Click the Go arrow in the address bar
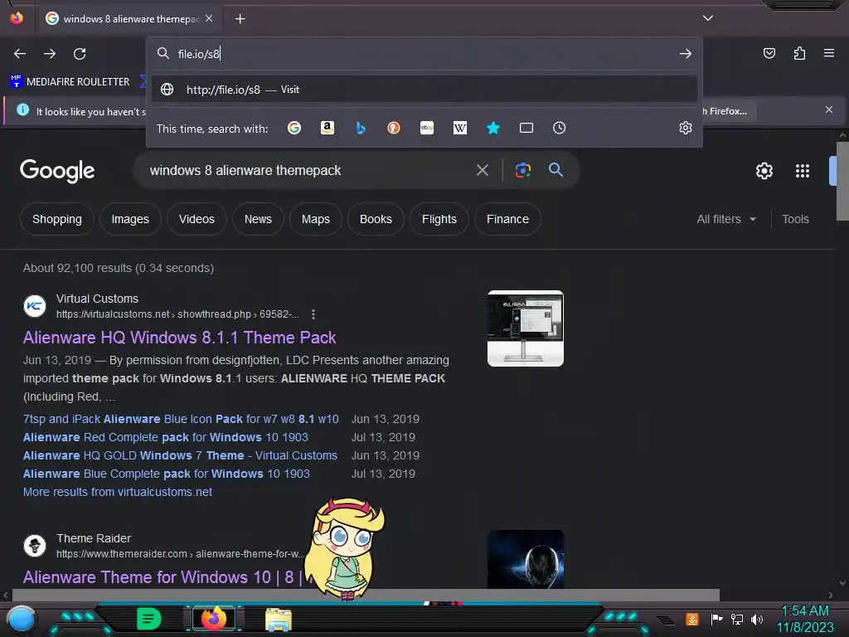 686,54
